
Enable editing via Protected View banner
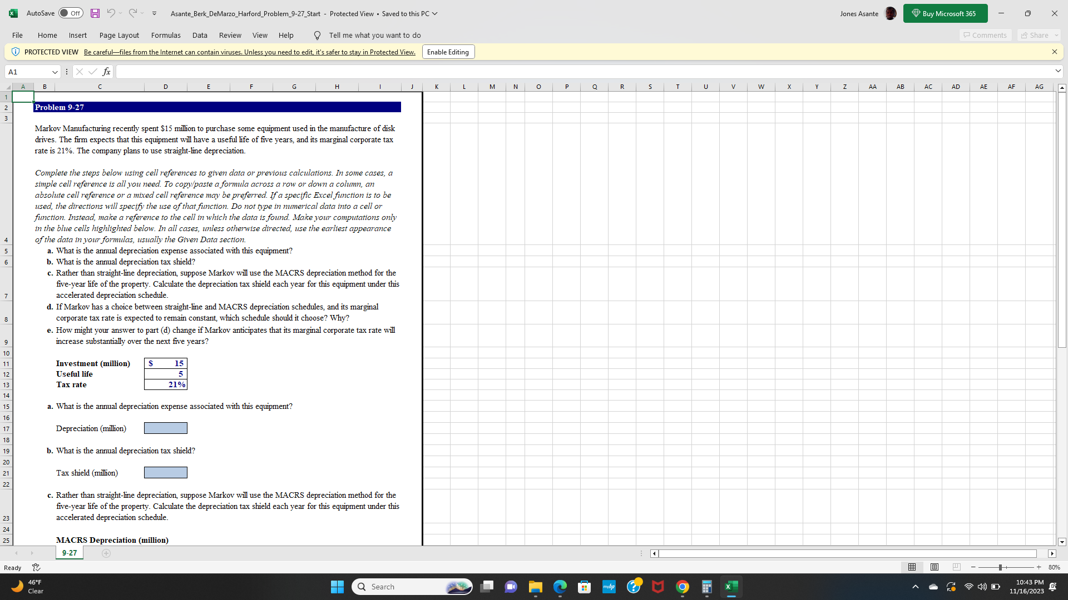tap(449, 52)
